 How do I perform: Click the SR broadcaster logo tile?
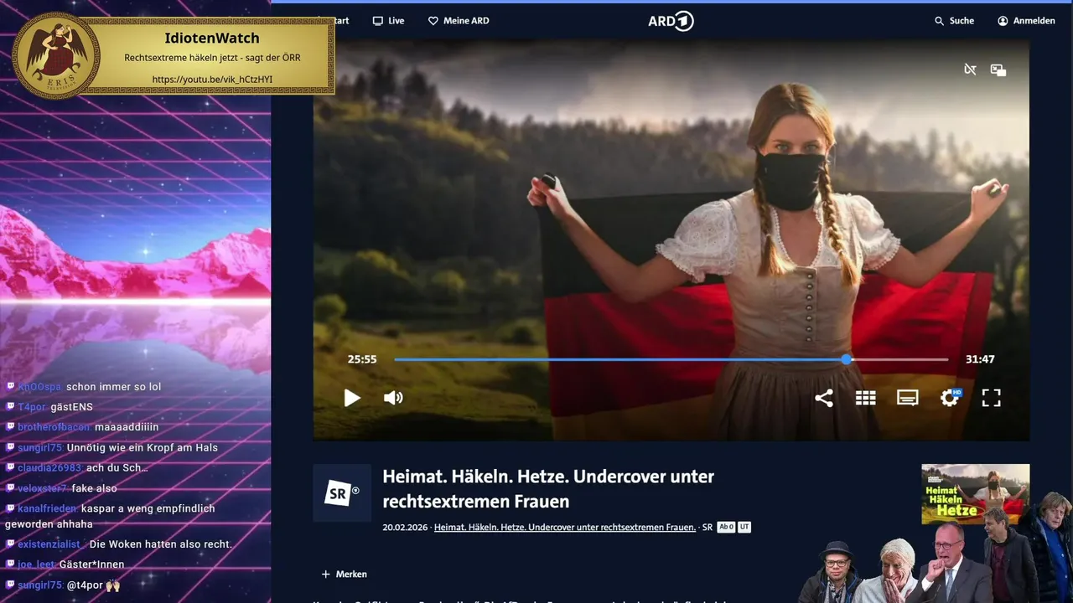click(x=342, y=492)
